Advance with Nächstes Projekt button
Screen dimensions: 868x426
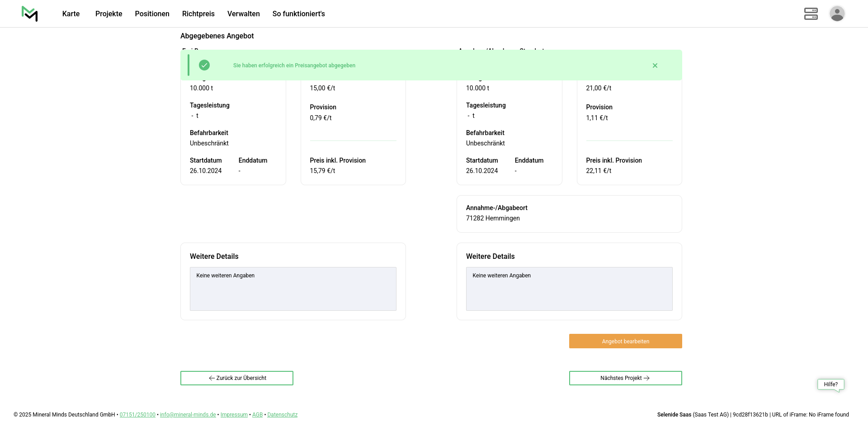click(x=625, y=378)
